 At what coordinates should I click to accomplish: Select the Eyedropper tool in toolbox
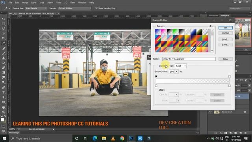[4, 43]
